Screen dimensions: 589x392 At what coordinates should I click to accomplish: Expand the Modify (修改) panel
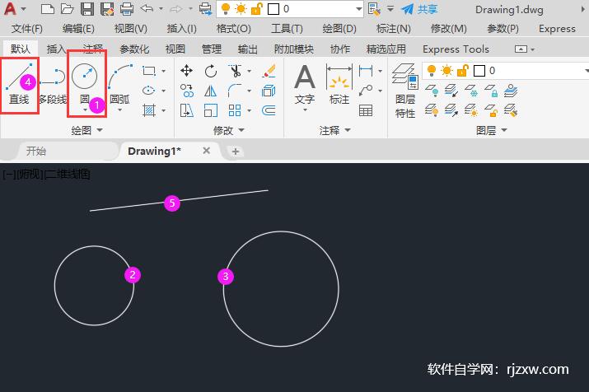tap(229, 130)
